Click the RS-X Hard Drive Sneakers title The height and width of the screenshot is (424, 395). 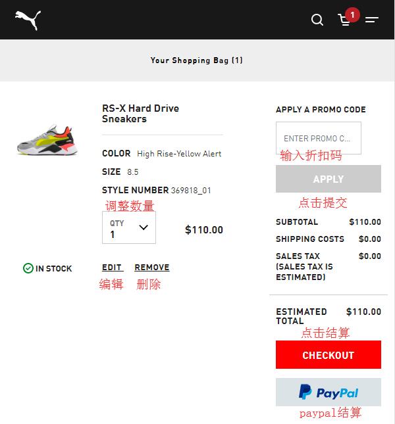[x=140, y=114]
